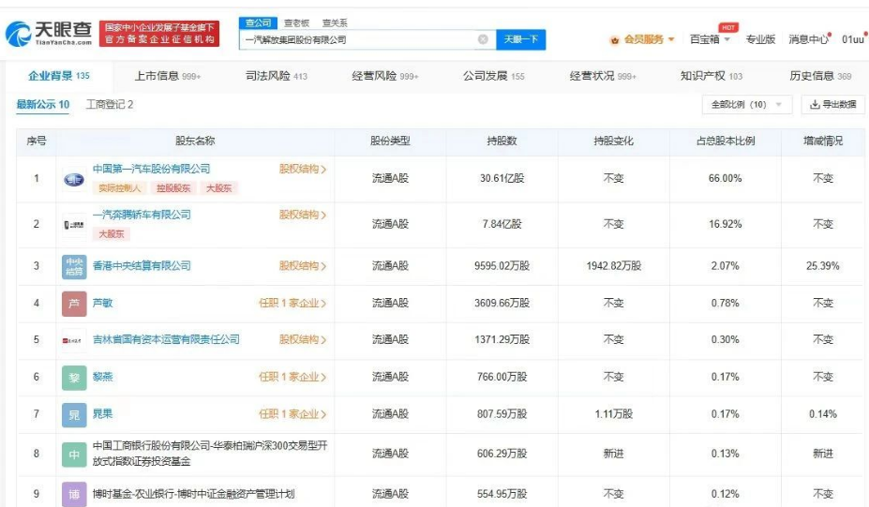Select the 上市信息 tab
Viewport: 869px width, 507px height.
coord(168,76)
